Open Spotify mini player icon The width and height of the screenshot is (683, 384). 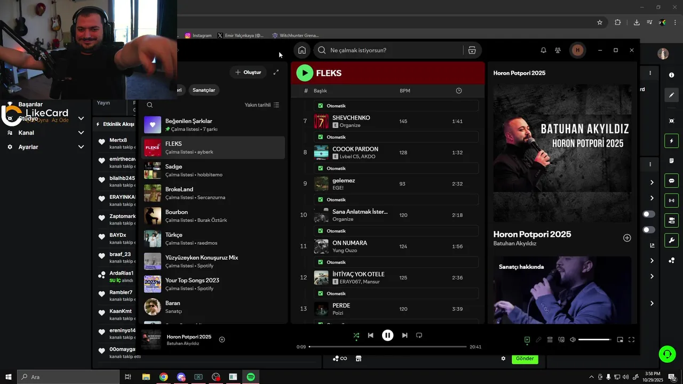(x=620, y=340)
